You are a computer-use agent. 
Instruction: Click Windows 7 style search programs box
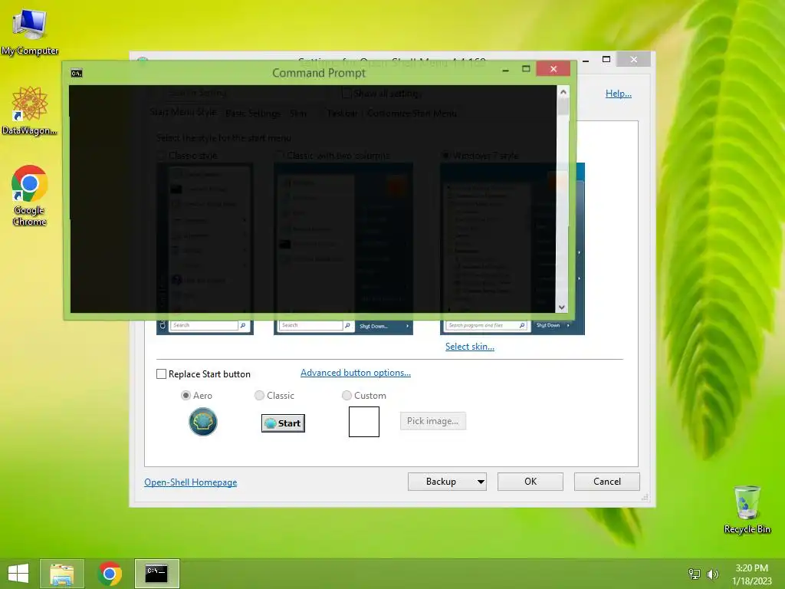[485, 325]
